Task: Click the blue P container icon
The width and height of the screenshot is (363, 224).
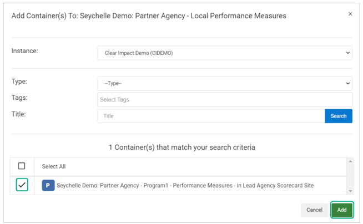Action: pyautogui.click(x=48, y=185)
